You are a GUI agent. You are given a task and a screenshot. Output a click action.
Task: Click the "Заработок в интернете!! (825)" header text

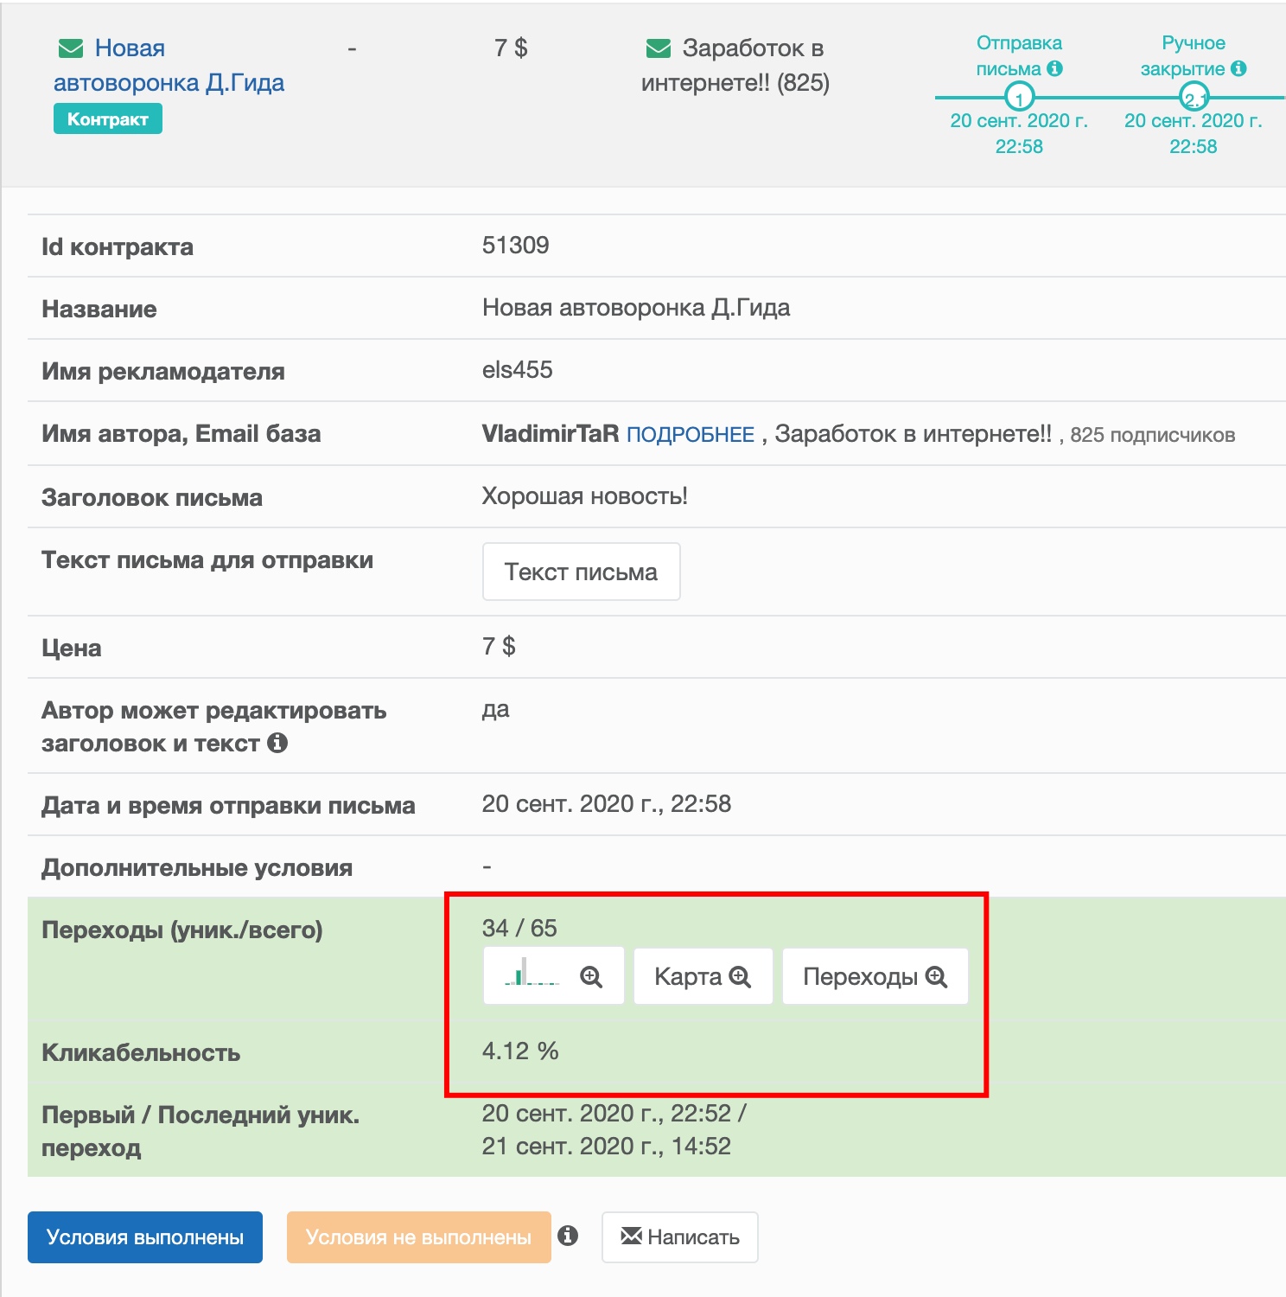point(735,65)
